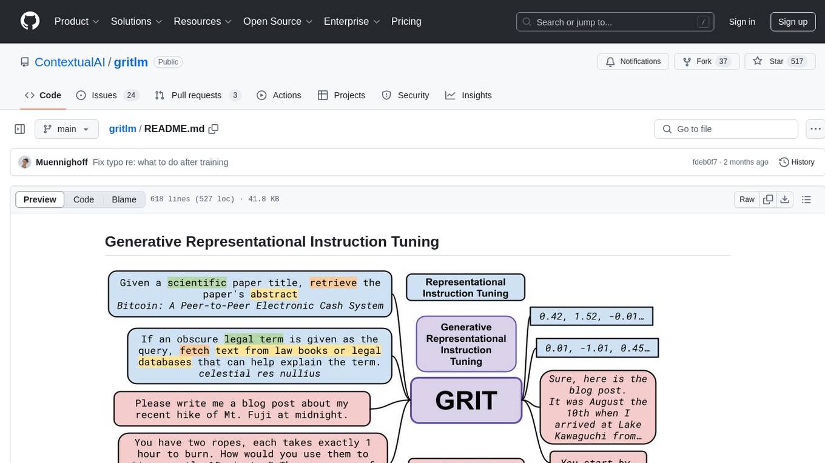Open the Issues tab
This screenshot has height=463, width=825.
click(x=107, y=95)
